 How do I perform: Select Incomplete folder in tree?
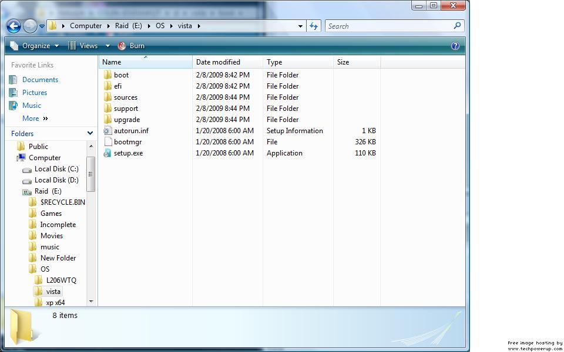(x=58, y=225)
